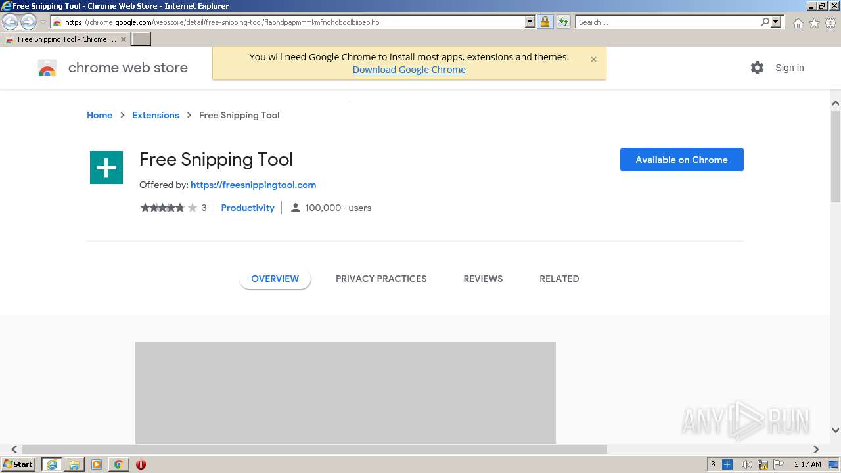This screenshot has height=473, width=841.
Task: Dismiss the Google Chrome required notification
Action: (x=593, y=59)
